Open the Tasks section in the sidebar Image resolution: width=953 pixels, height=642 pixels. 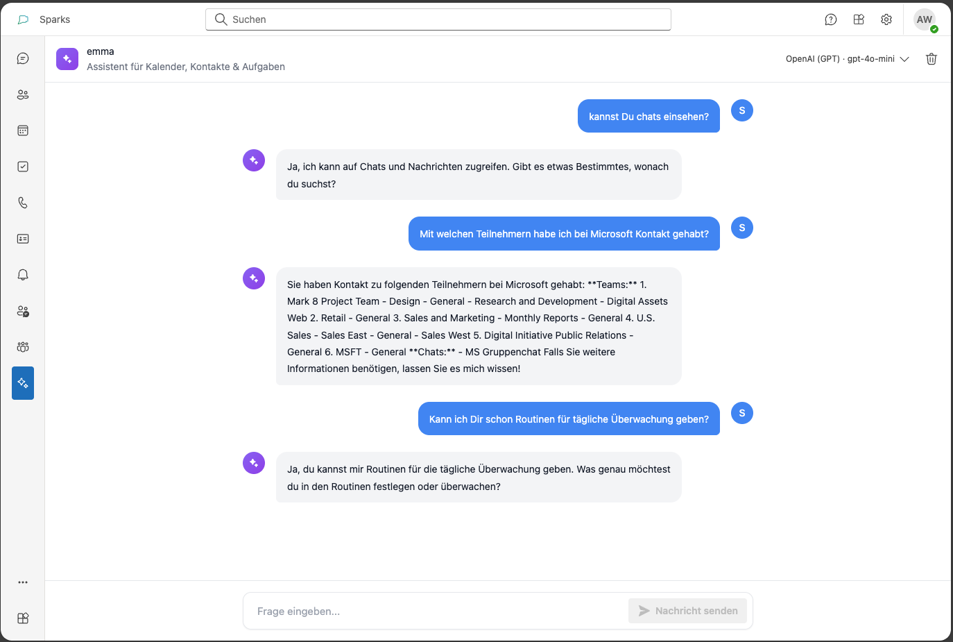pos(23,166)
